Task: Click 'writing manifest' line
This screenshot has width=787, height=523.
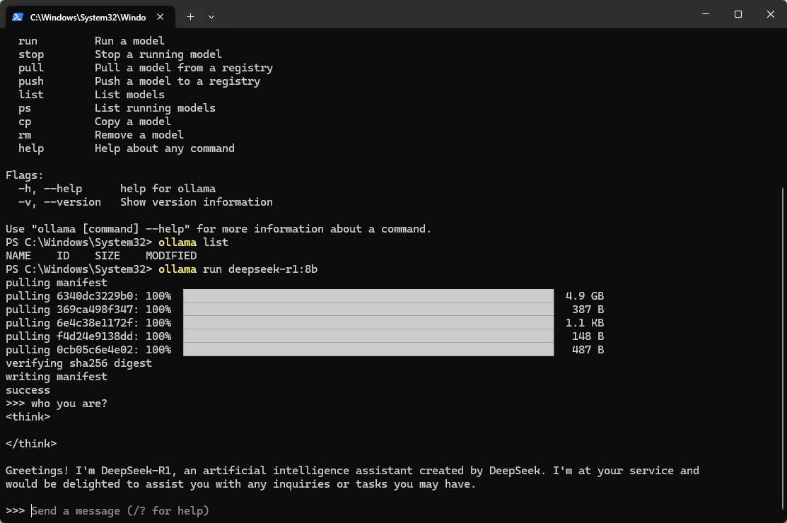Action: coord(57,377)
